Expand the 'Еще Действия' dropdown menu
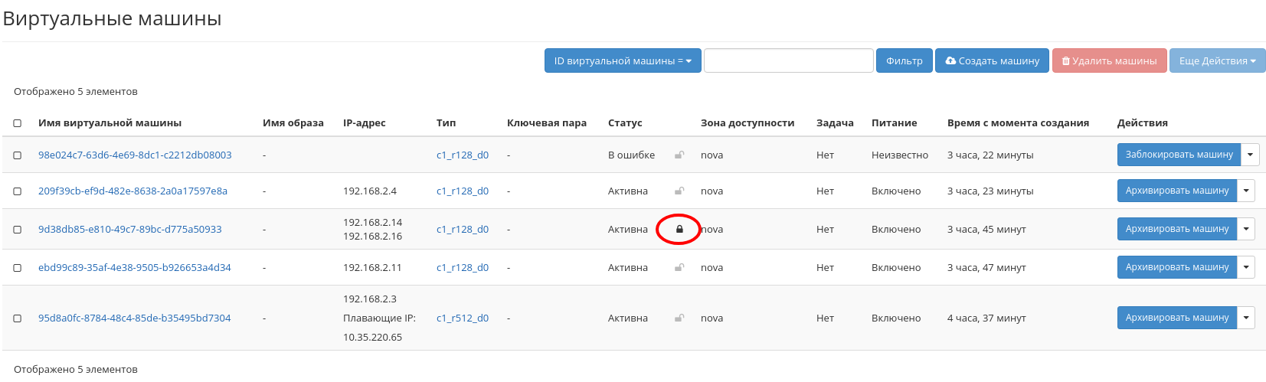 pos(1216,60)
